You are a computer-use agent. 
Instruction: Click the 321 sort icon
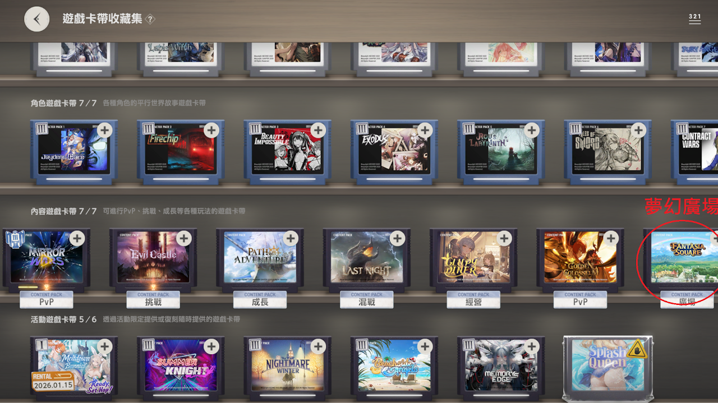coord(694,18)
